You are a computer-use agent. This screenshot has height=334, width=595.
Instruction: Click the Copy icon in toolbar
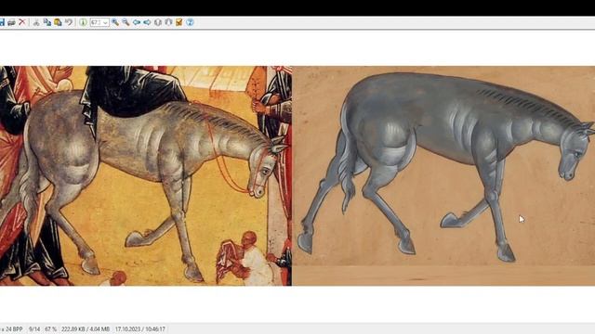click(47, 22)
